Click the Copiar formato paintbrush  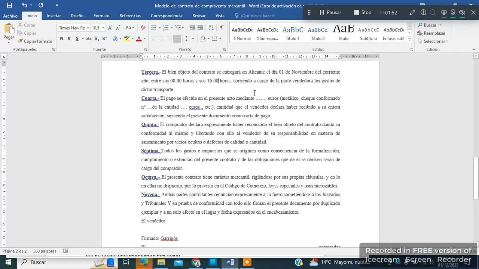point(35,41)
